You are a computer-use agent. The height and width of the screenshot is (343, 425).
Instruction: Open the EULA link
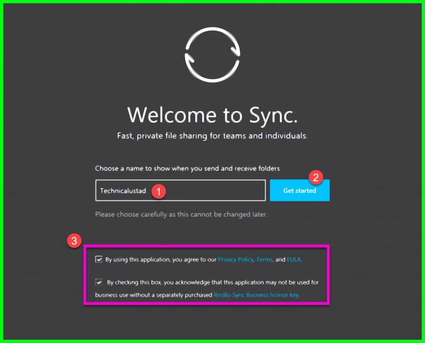[294, 260]
